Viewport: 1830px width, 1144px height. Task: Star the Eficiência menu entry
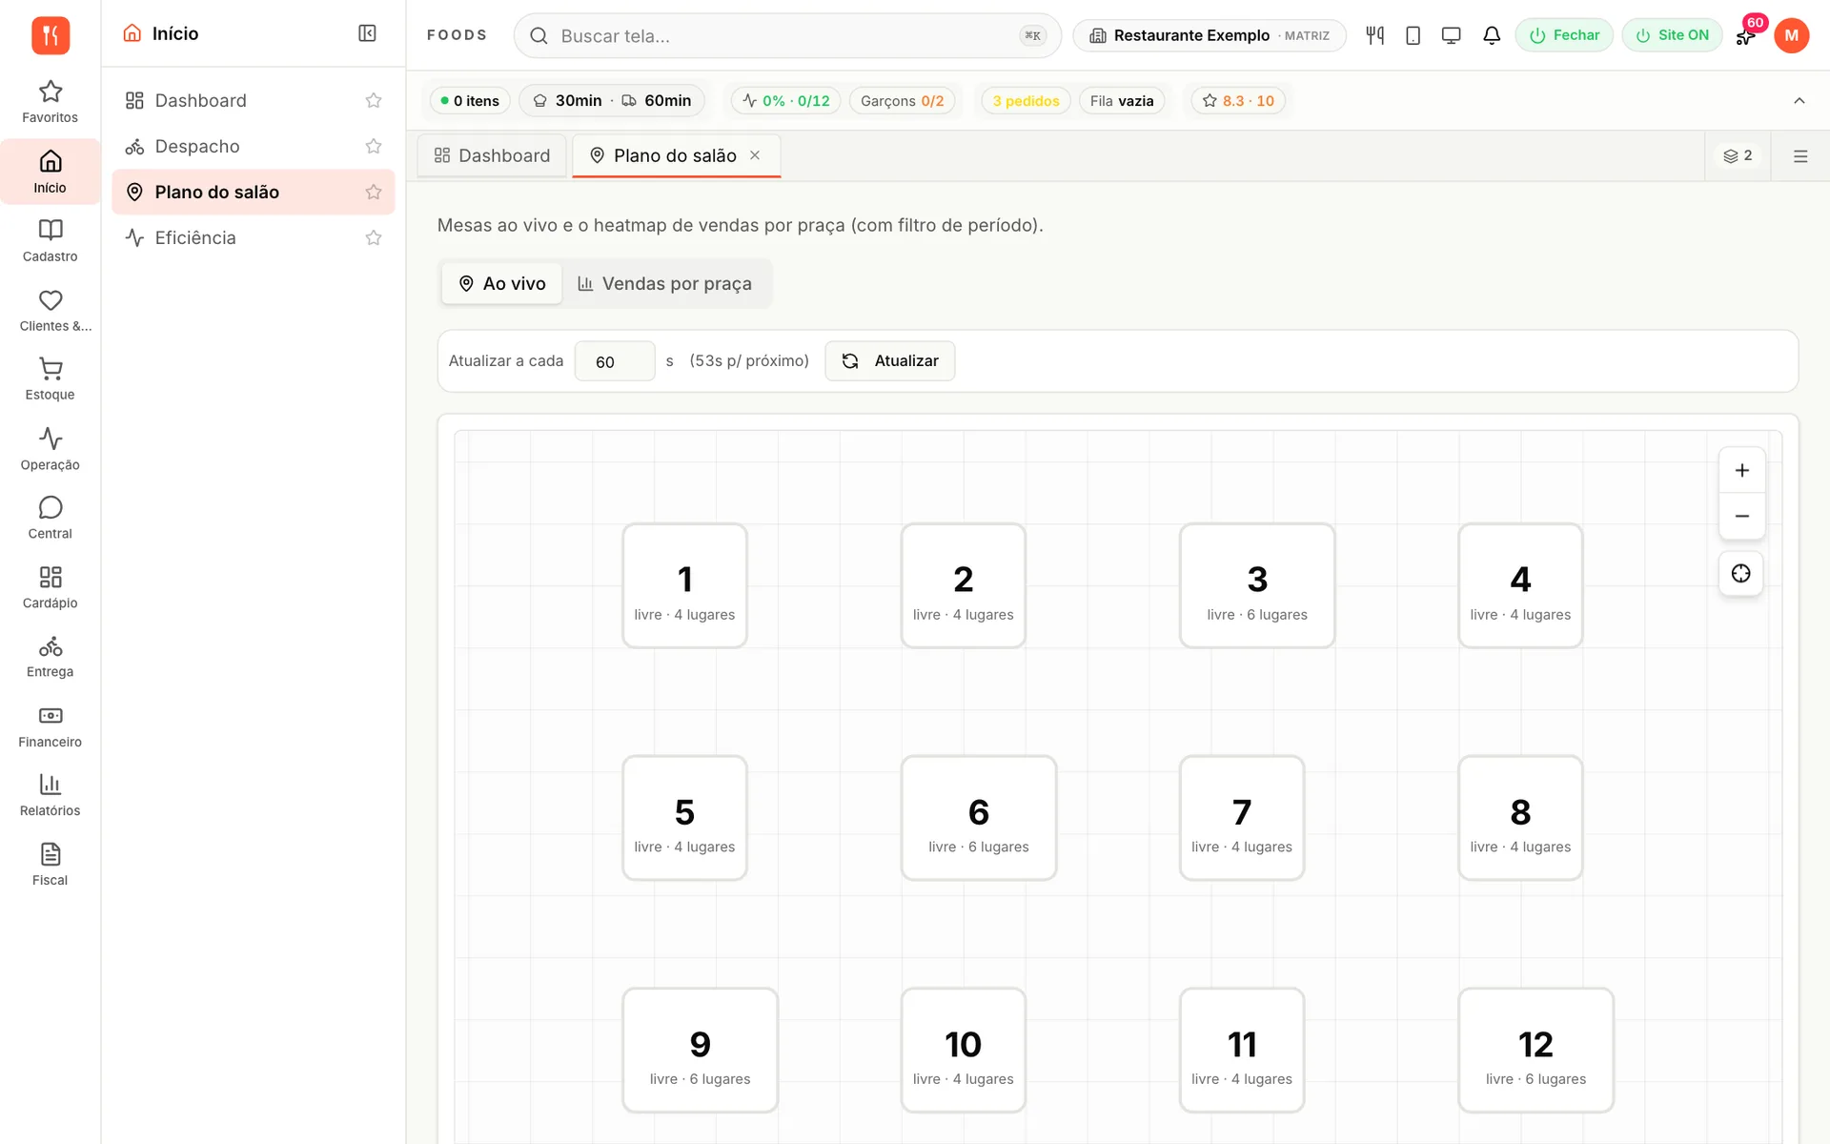point(374,237)
